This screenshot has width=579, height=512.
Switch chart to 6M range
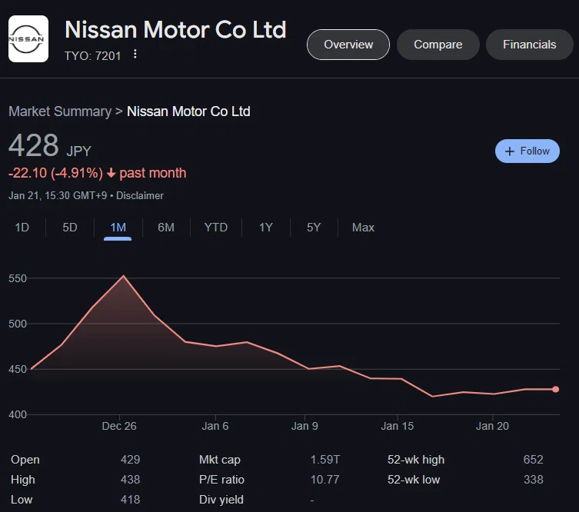click(166, 228)
